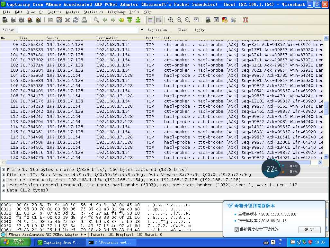Select packet 113 at time 30.764294
330x248 pixels.
coord(162,121)
